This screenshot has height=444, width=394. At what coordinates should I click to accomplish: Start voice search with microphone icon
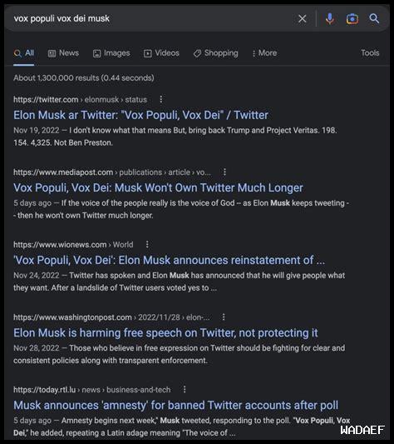point(329,18)
